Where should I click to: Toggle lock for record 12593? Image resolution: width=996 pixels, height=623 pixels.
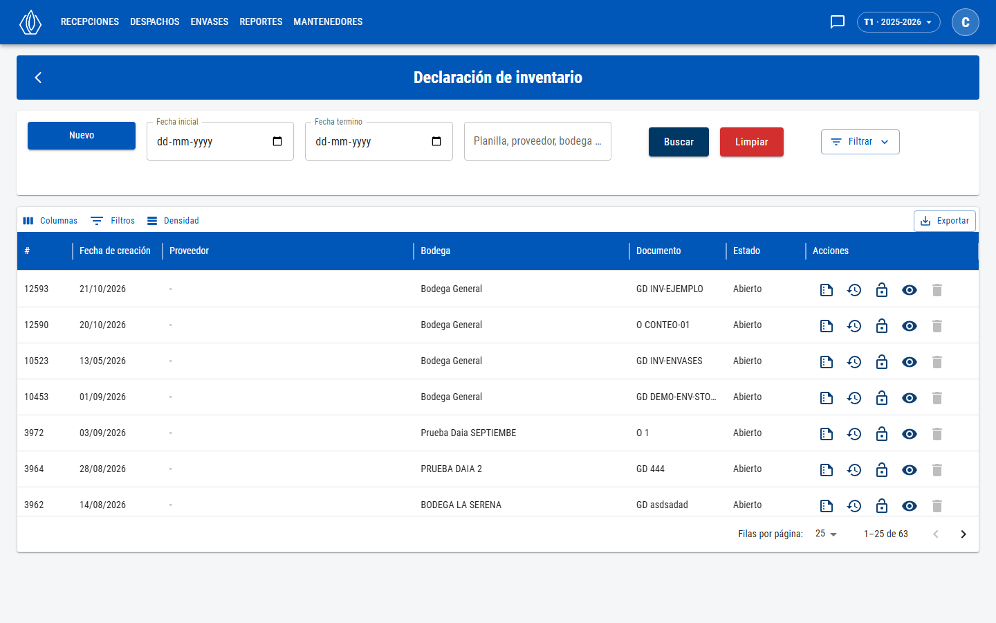tap(882, 290)
